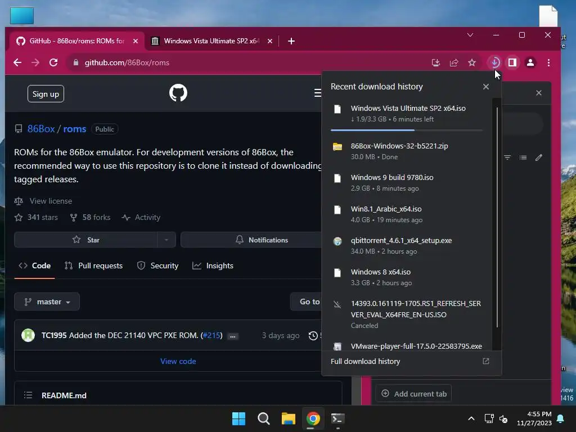Click the share page icon
This screenshot has height=432, width=576.
point(454,63)
